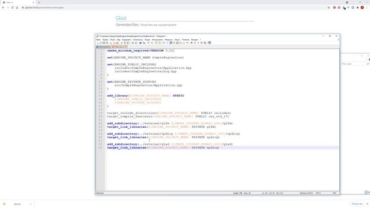370x208 pixels.
Task: Click the highlighted line 29 text
Action: (x=163, y=148)
